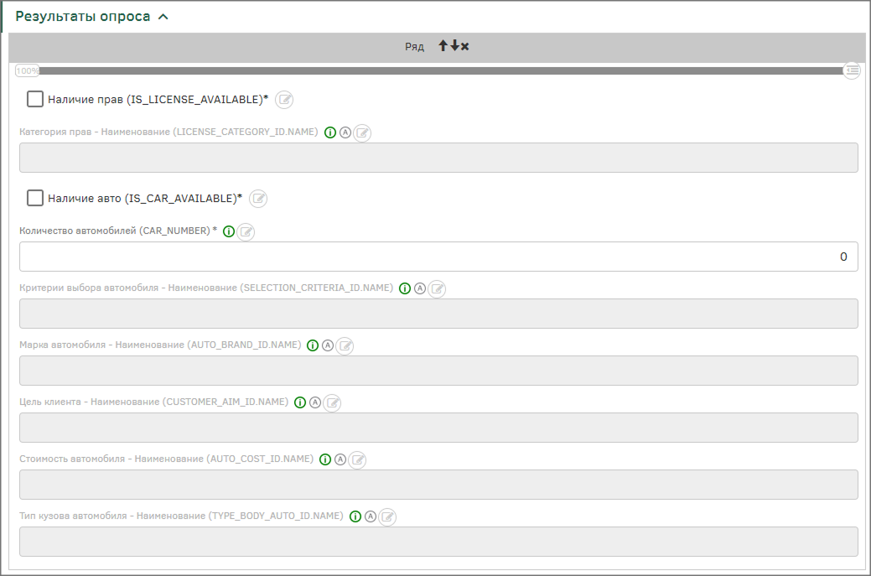Screen dimensions: 871x576
Task: Toggle the Наличие авто checkbox
Action: point(35,199)
